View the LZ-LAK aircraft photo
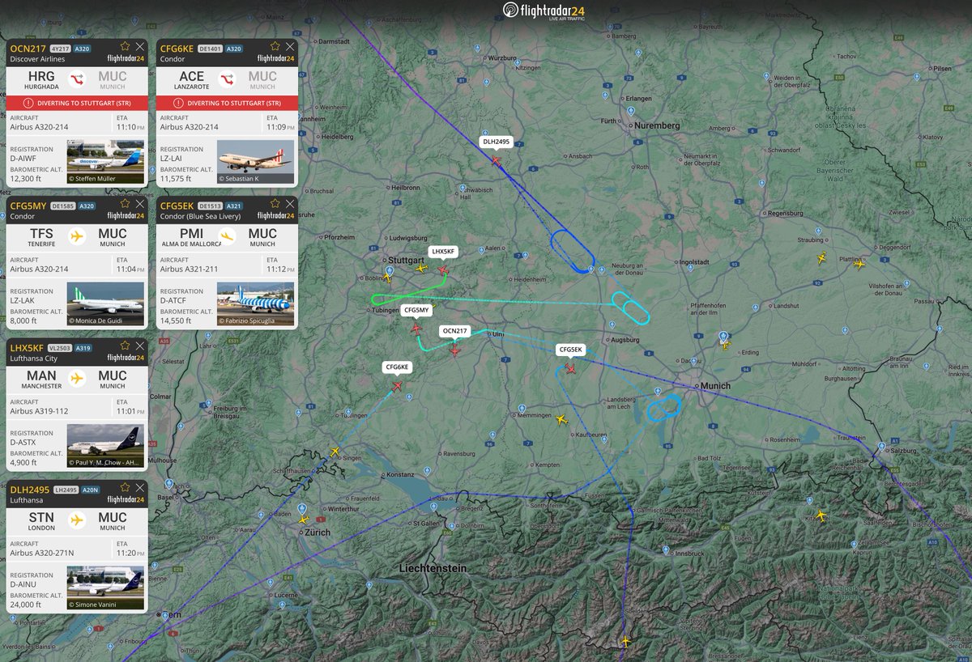 pos(105,304)
